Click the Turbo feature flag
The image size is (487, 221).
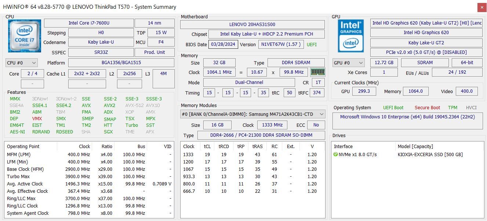(132, 125)
